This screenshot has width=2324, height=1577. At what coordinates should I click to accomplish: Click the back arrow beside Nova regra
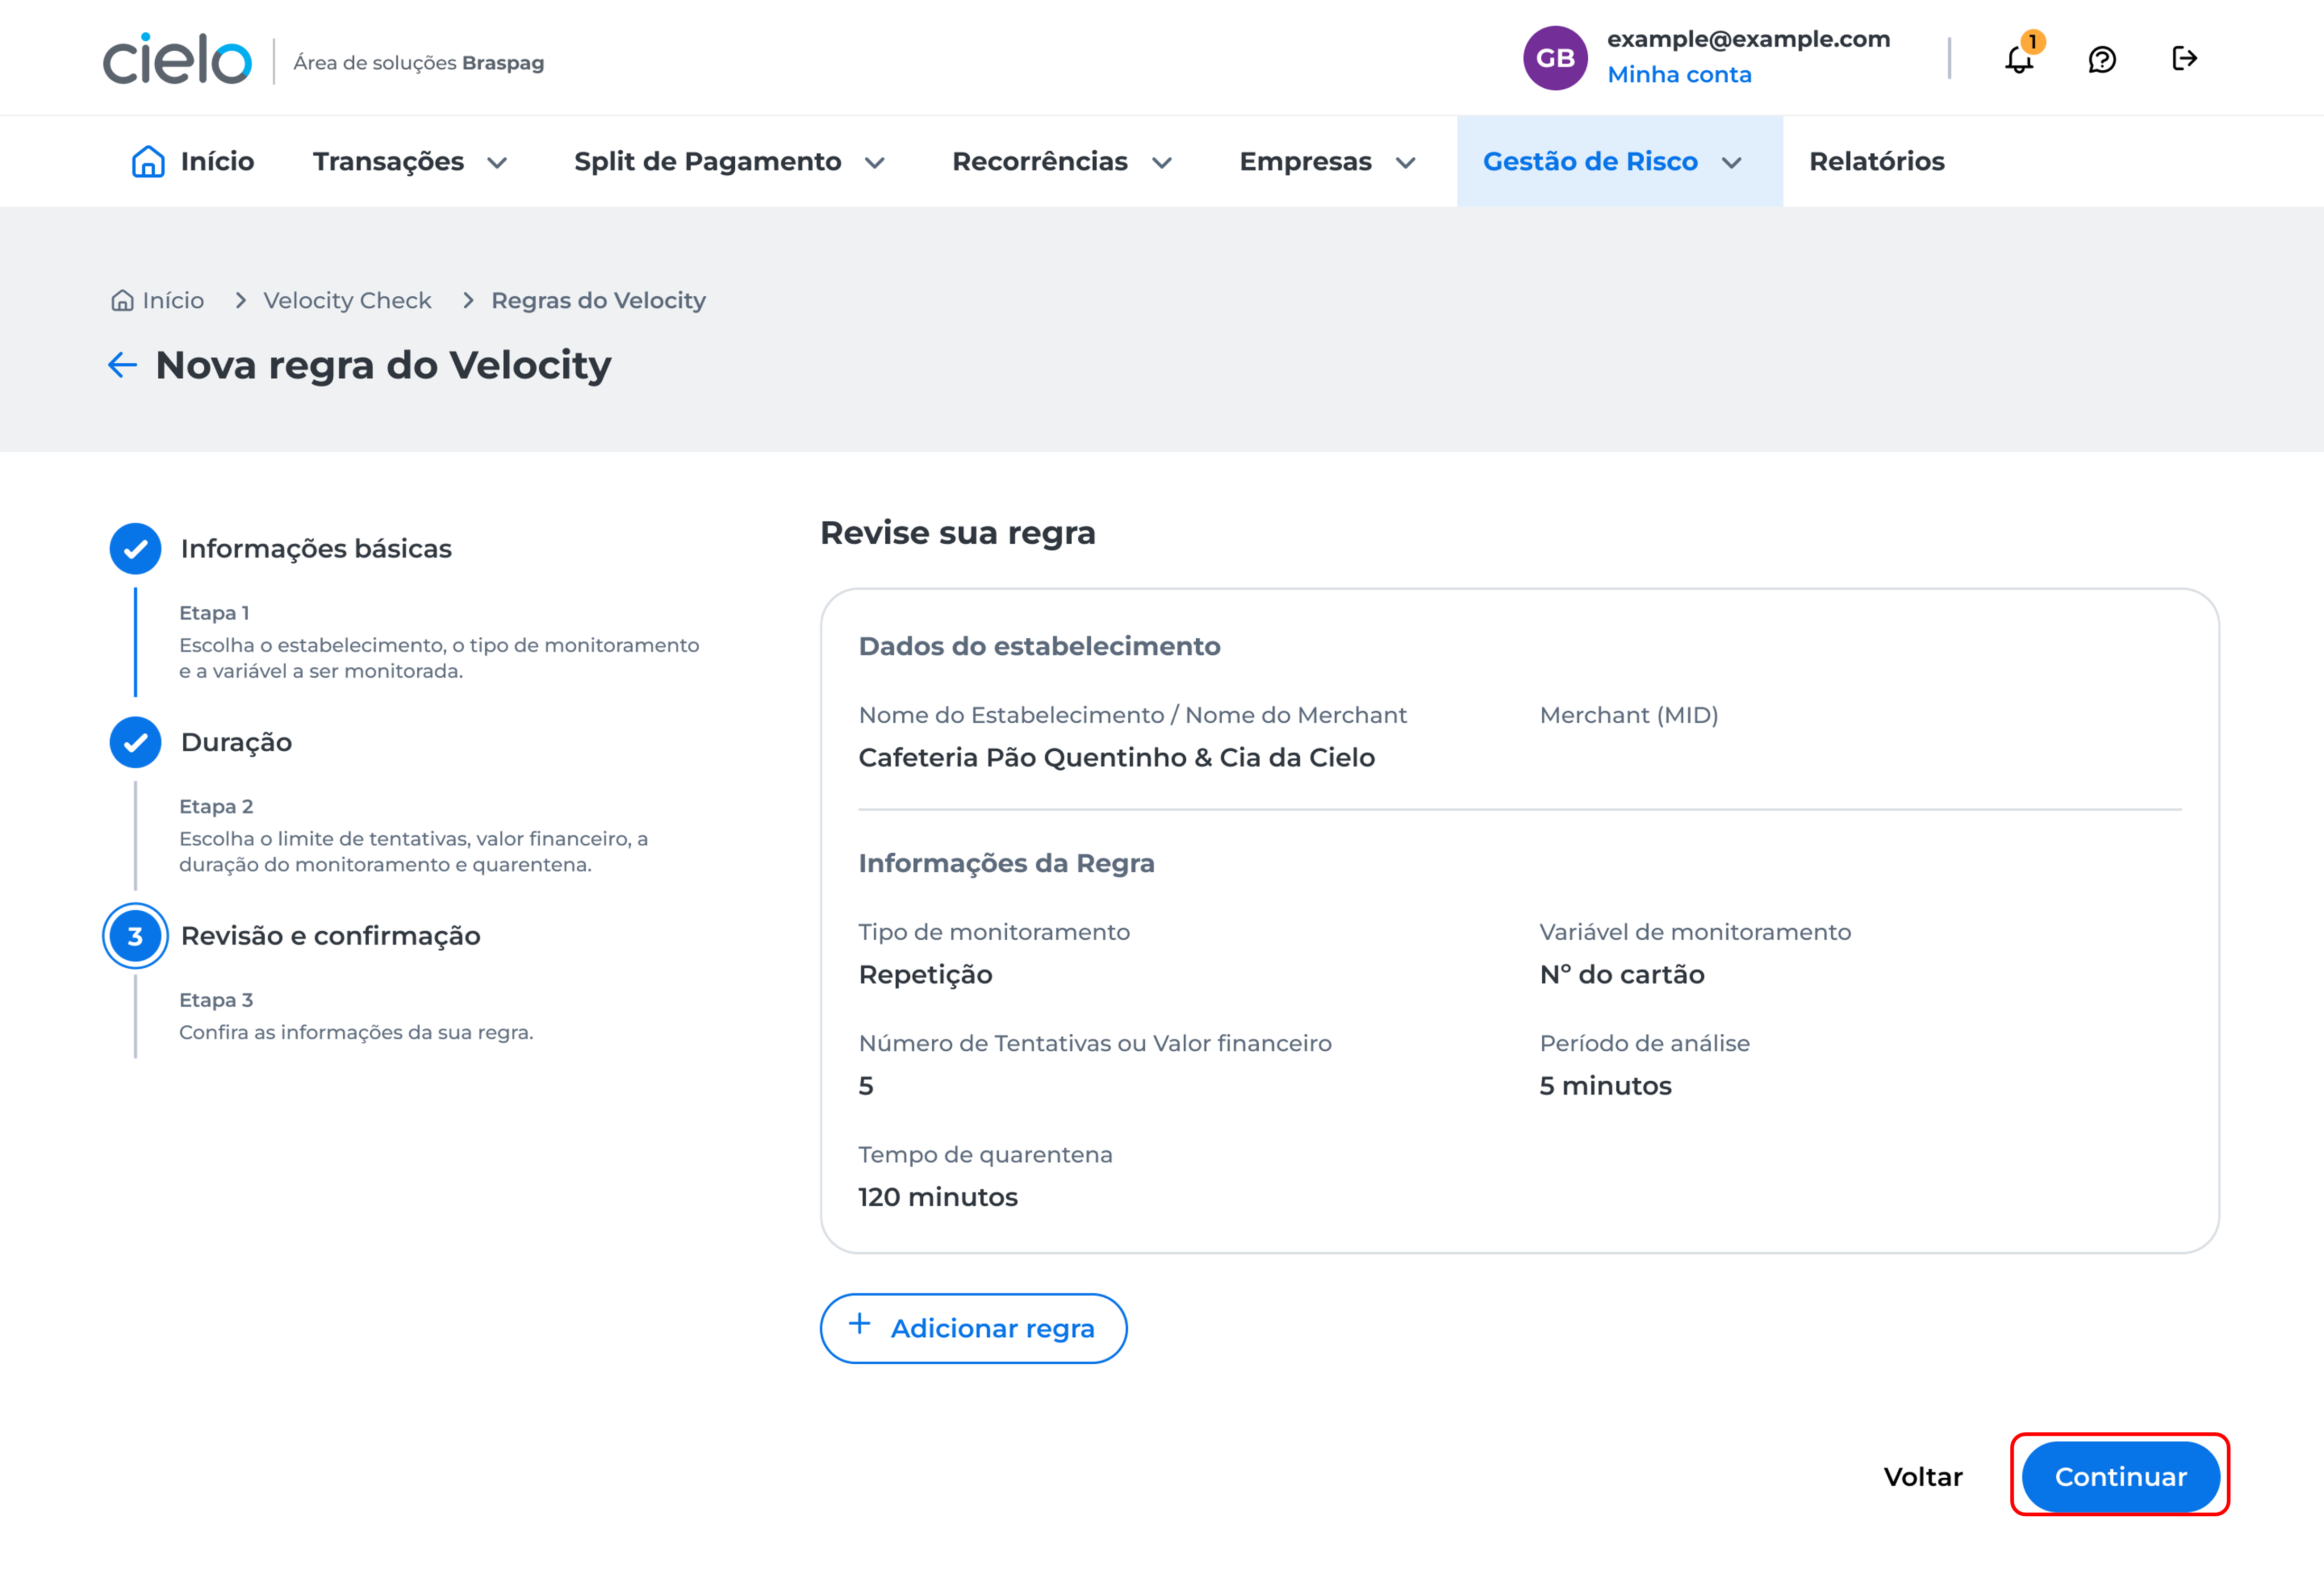[x=122, y=365]
